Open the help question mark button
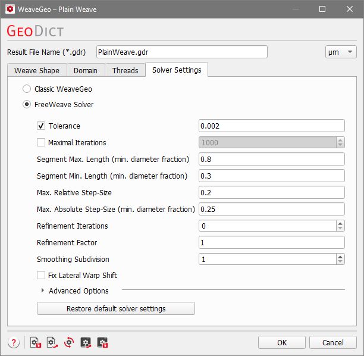This screenshot has height=356, width=364. tap(14, 342)
